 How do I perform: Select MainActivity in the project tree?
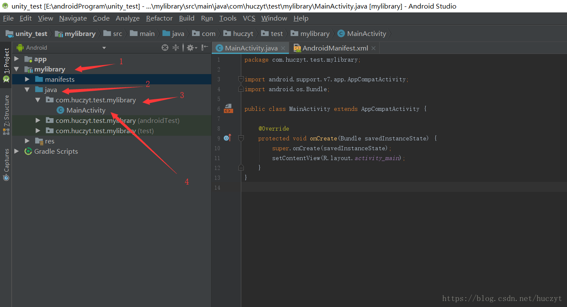pyautogui.click(x=86, y=110)
